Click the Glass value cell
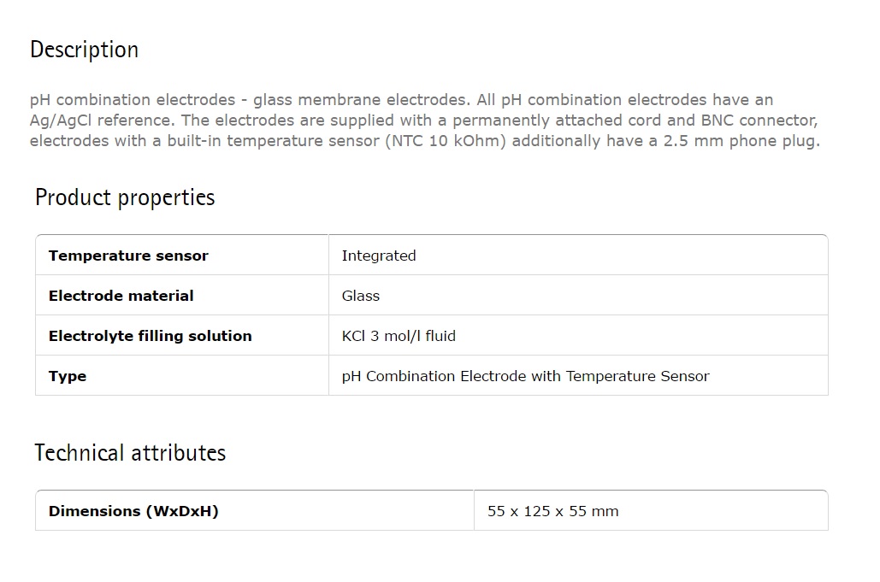 [x=578, y=296]
